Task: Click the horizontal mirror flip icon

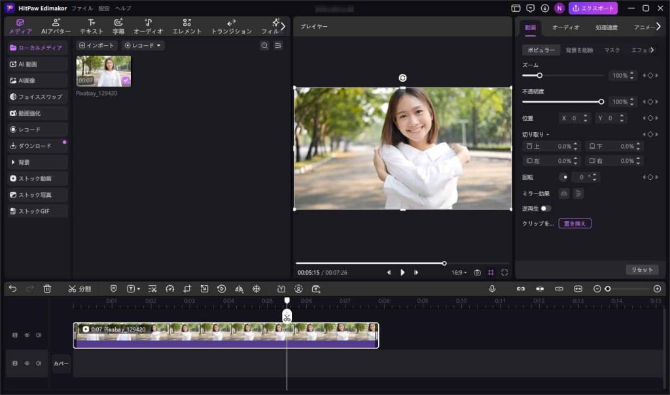Action: (563, 194)
